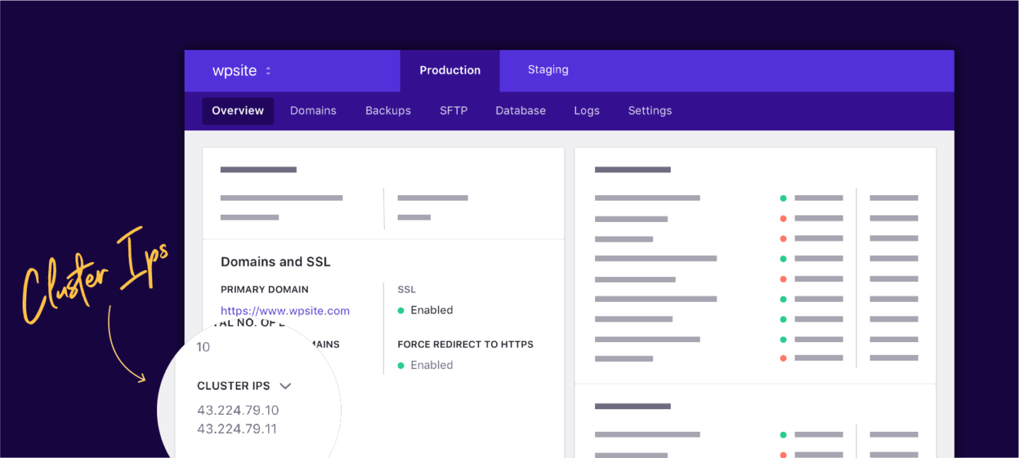
Task: Click the green Force Redirect Enabled dot
Action: pos(401,365)
